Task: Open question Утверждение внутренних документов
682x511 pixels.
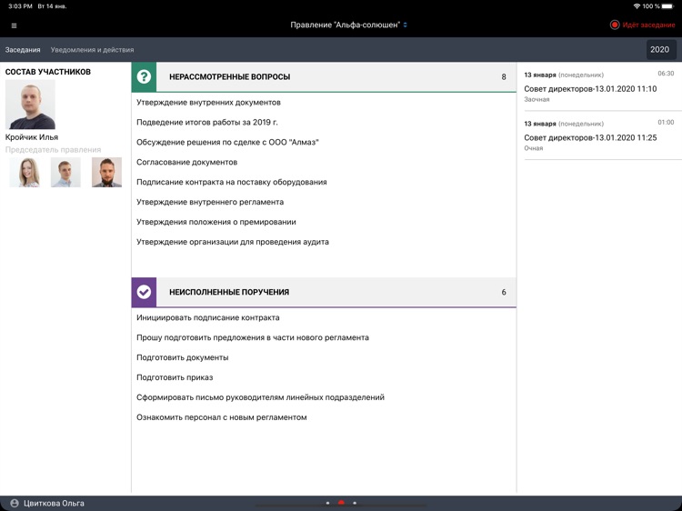Action: click(209, 102)
